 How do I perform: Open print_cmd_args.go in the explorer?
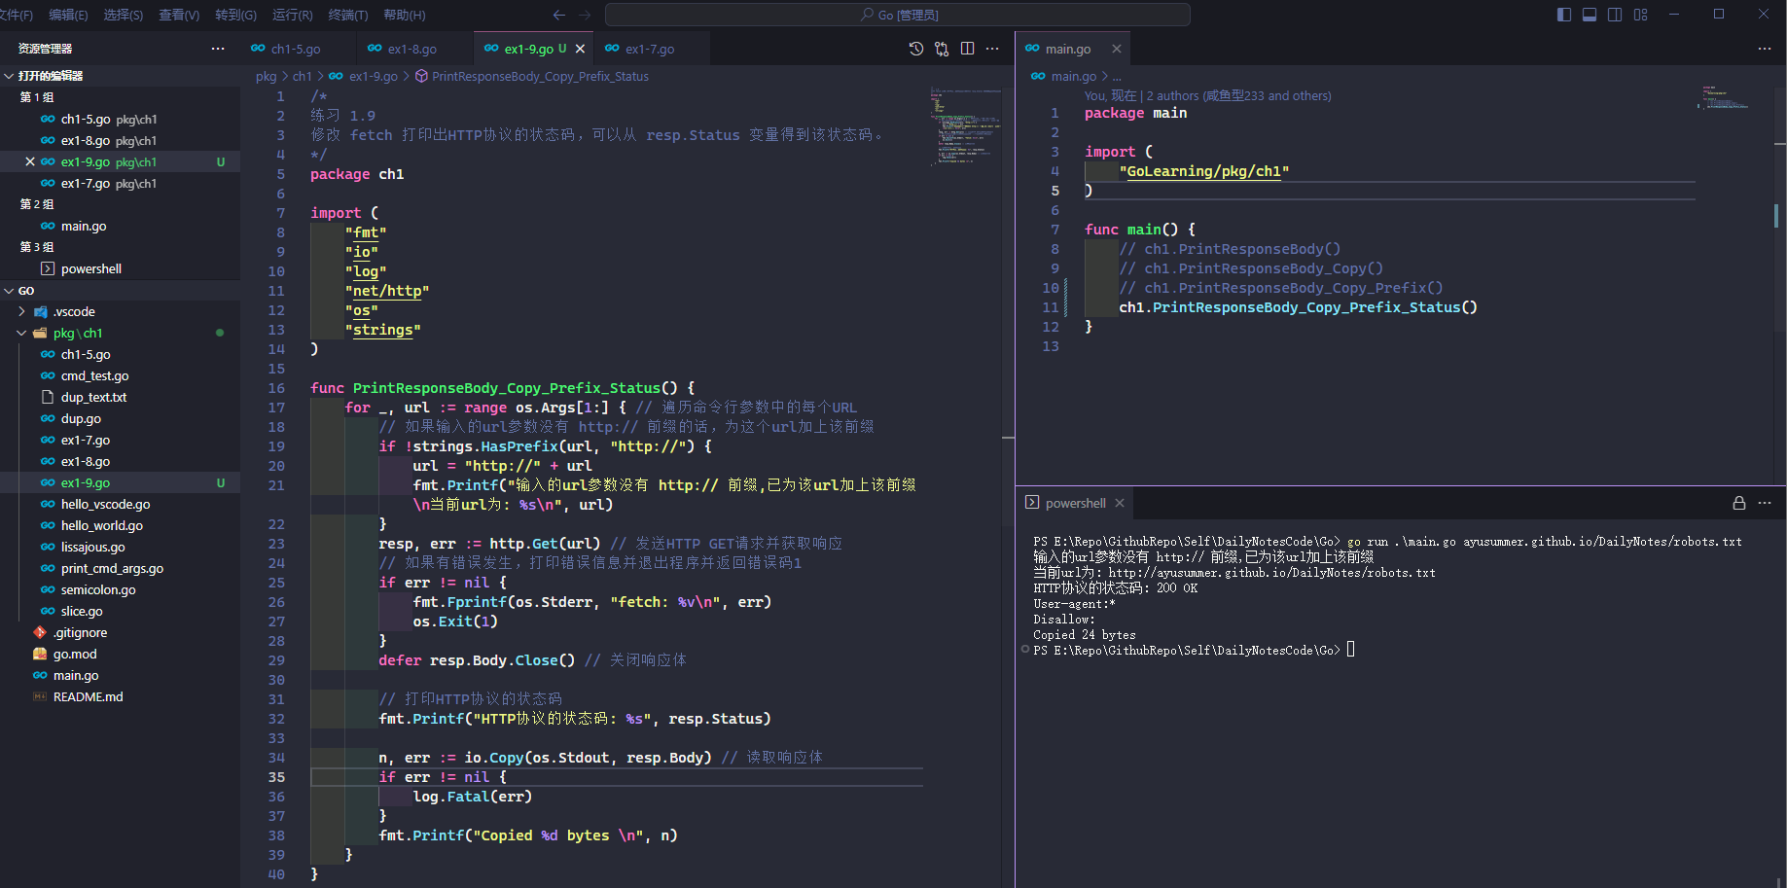pyautogui.click(x=120, y=568)
